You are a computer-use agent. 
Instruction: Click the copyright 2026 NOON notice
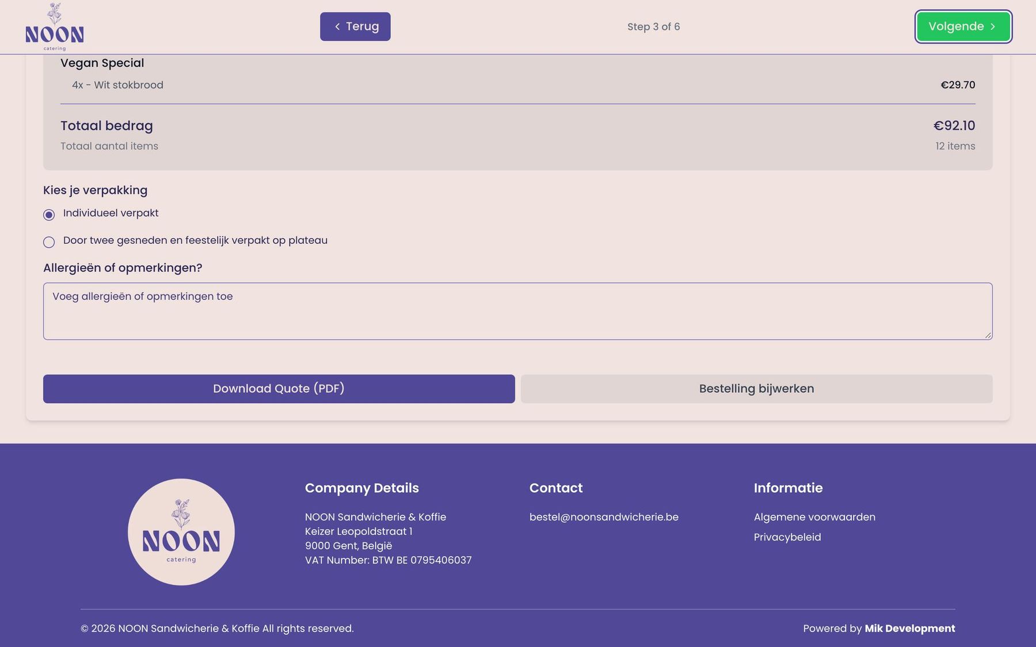[217, 629]
